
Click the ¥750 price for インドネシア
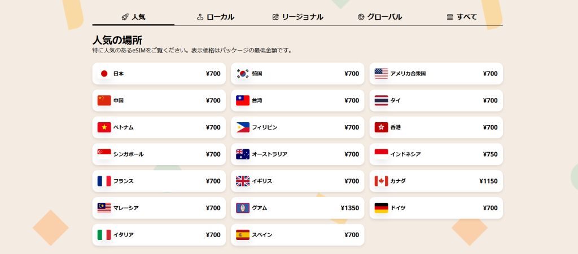pos(491,154)
